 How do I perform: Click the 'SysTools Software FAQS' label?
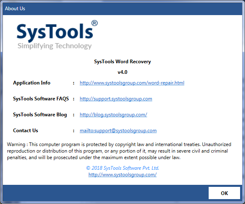point(41,99)
